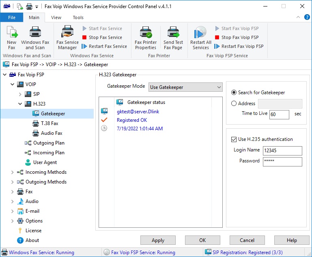Click the Apply button
The image size is (312, 257).
pos(158,240)
